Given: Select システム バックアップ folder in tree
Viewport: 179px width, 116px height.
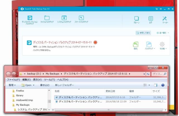Looking at the screenshot, I should tap(31, 110).
